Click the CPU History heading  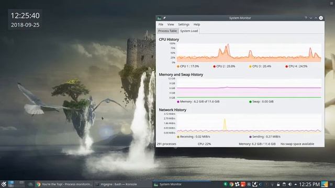169,40
